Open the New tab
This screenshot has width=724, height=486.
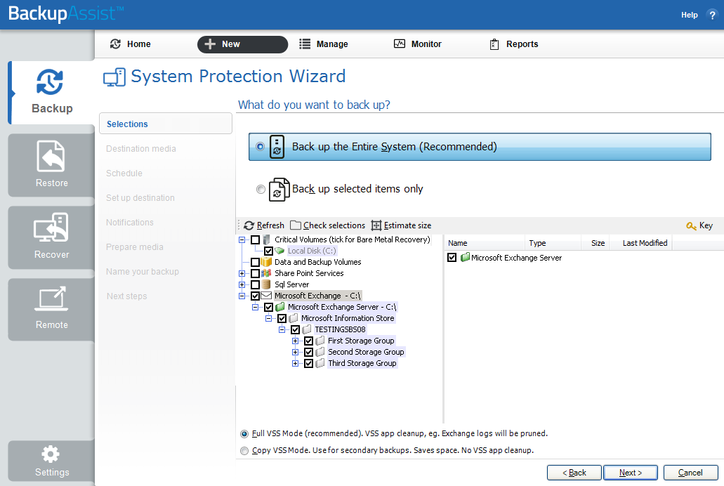click(x=242, y=44)
